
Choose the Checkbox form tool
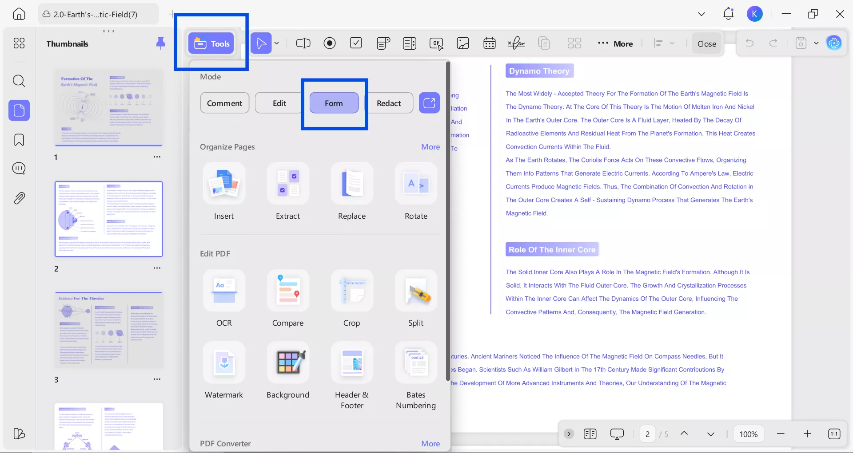(x=356, y=43)
